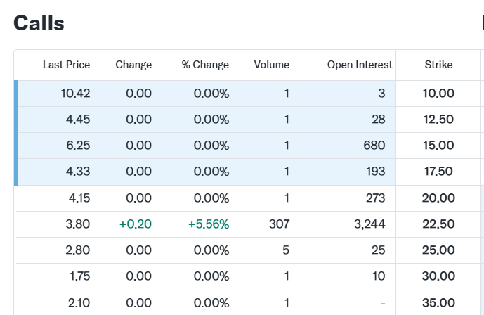This screenshot has width=484, height=315.
Task: Click the open interest value 680
Action: [374, 145]
